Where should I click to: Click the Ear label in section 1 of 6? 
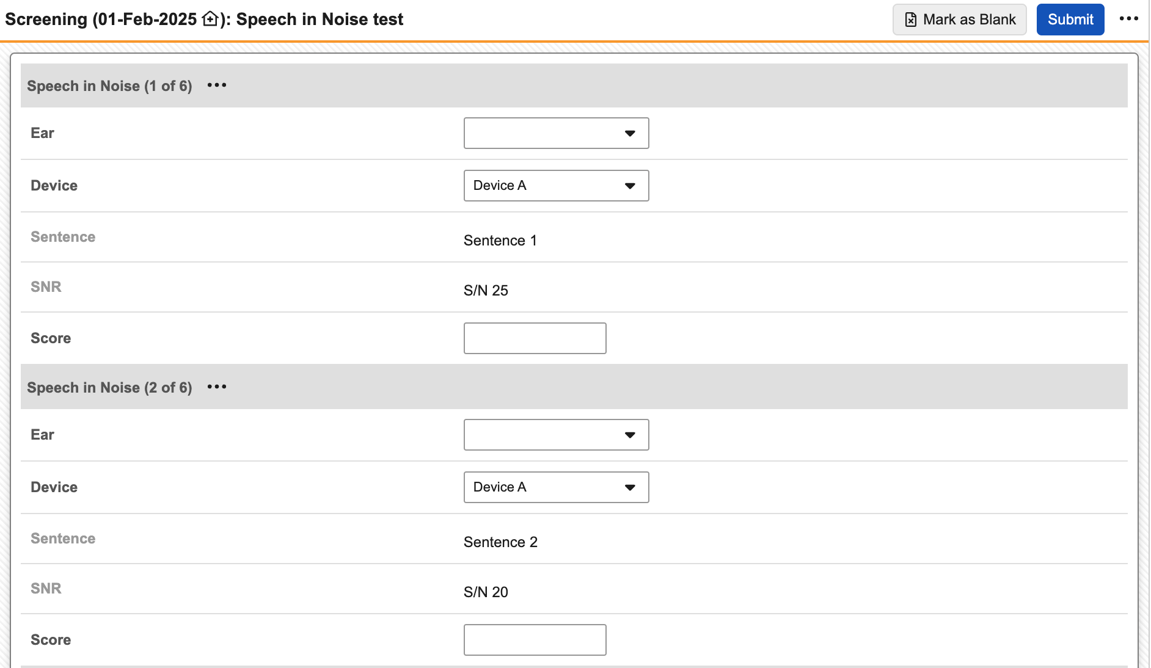click(x=42, y=133)
